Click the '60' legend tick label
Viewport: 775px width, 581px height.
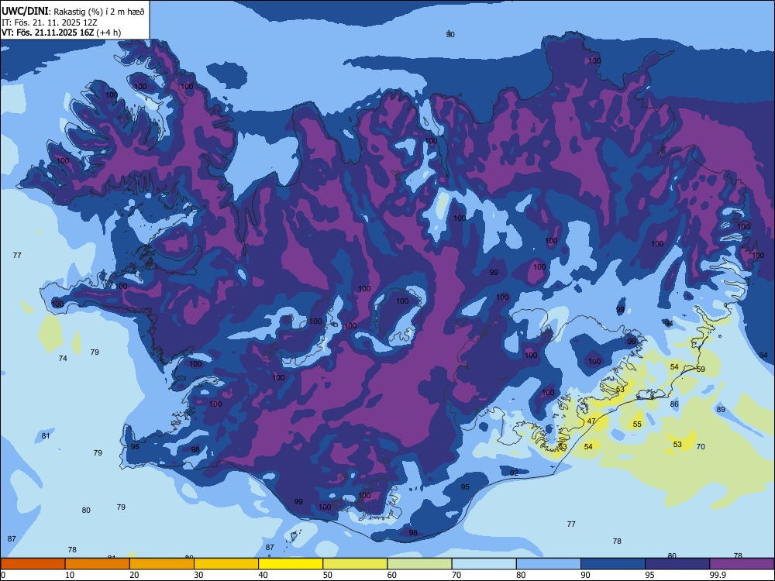(392, 575)
